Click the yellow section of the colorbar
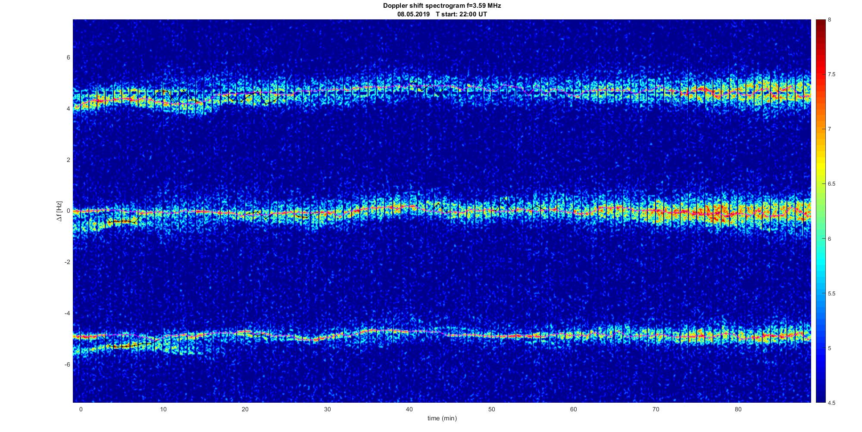 point(820,166)
